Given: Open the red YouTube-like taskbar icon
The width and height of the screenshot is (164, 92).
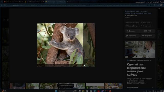Looking at the screenshot, I should 98,91.
